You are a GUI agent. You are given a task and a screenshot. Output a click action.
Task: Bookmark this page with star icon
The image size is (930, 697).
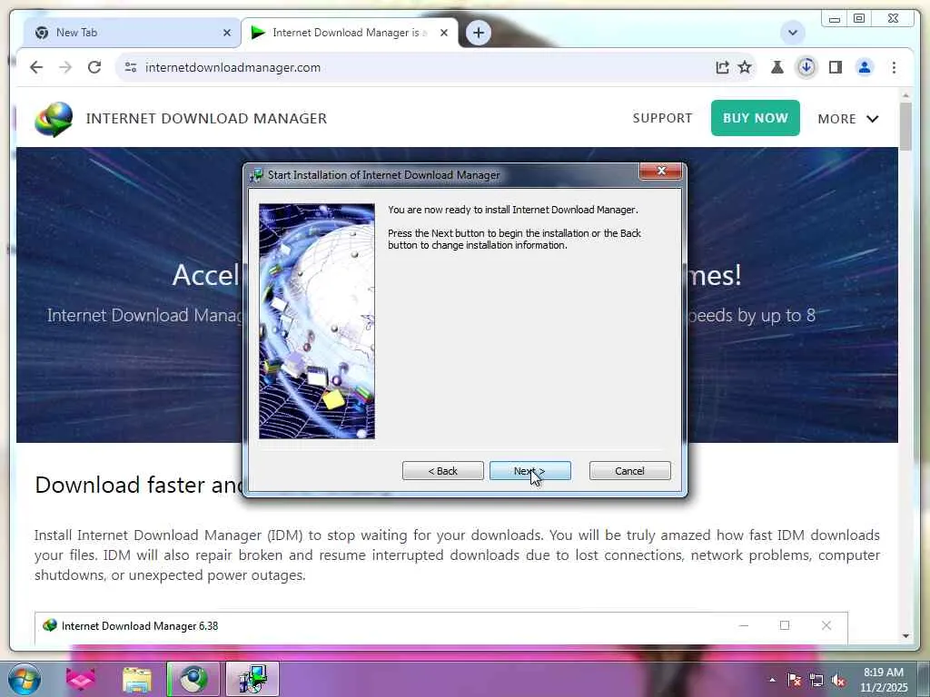745,67
